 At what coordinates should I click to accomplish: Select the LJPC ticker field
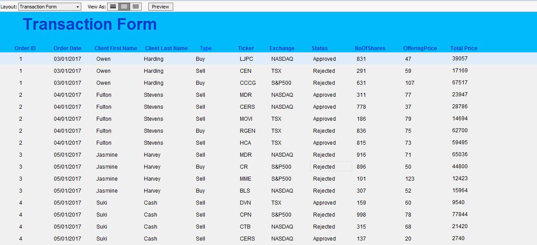click(247, 59)
